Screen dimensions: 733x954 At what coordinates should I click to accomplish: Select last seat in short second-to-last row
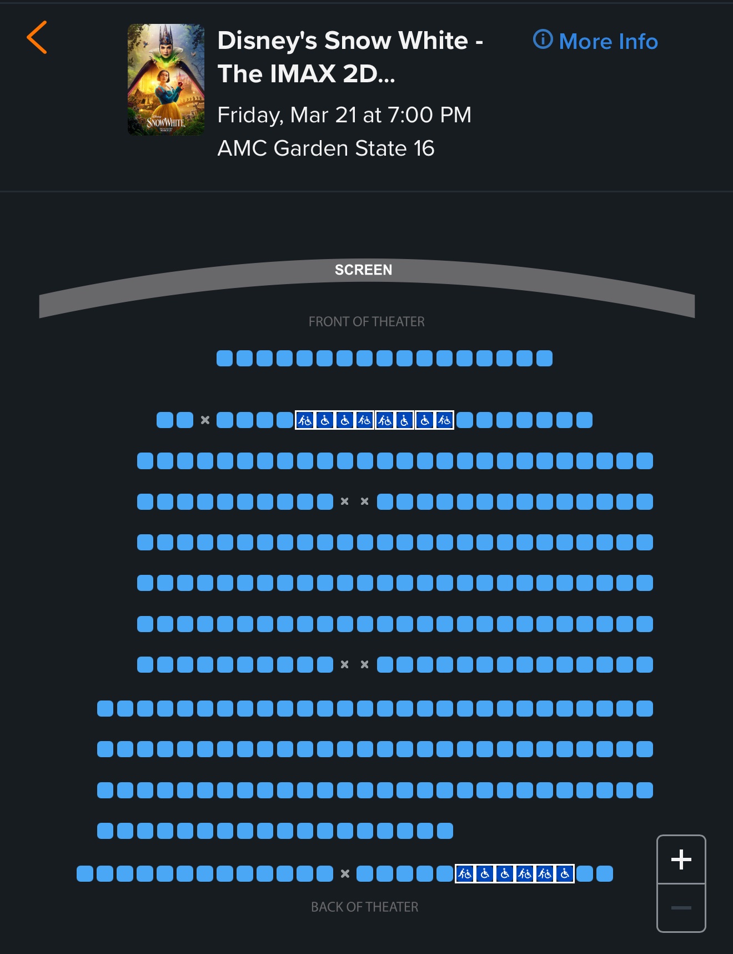tap(445, 831)
